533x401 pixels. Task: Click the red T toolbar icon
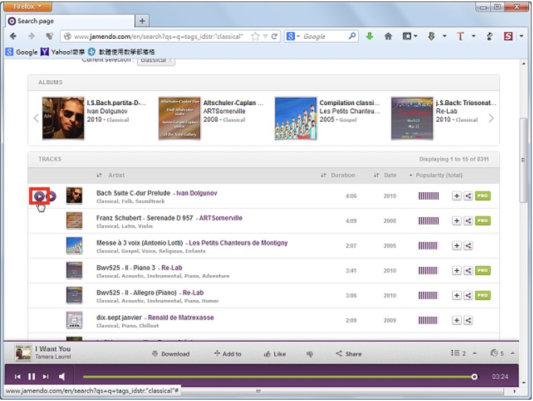pyautogui.click(x=460, y=36)
